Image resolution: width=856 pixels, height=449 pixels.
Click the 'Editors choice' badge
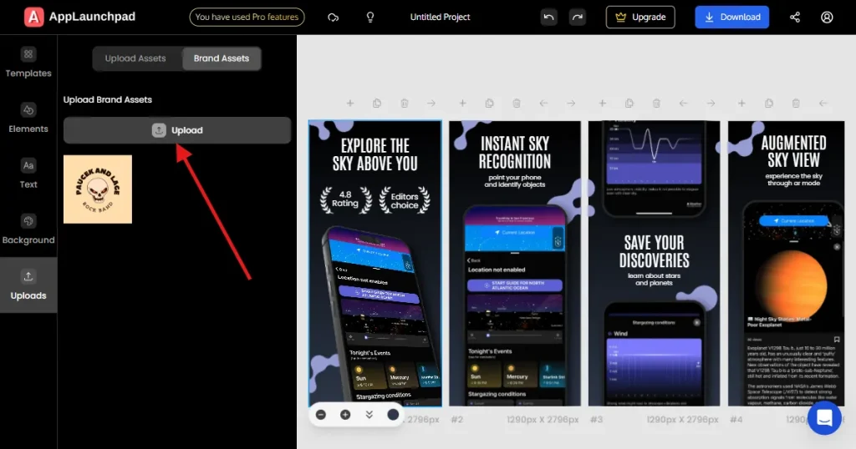[405, 200]
